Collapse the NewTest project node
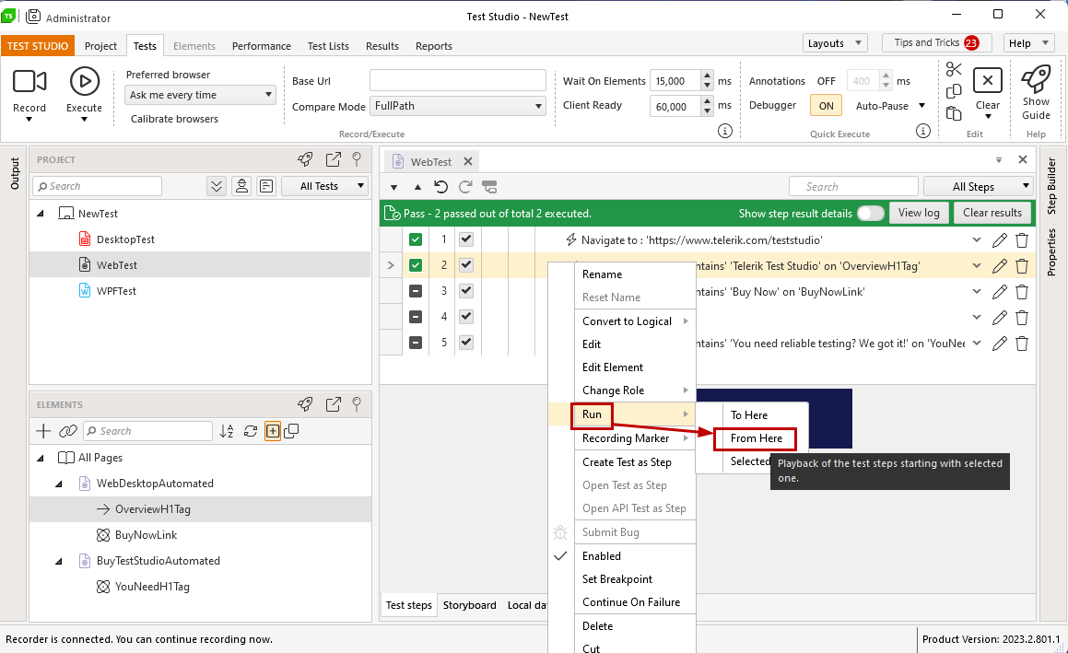Image resolution: width=1068 pixels, height=653 pixels. coord(41,214)
